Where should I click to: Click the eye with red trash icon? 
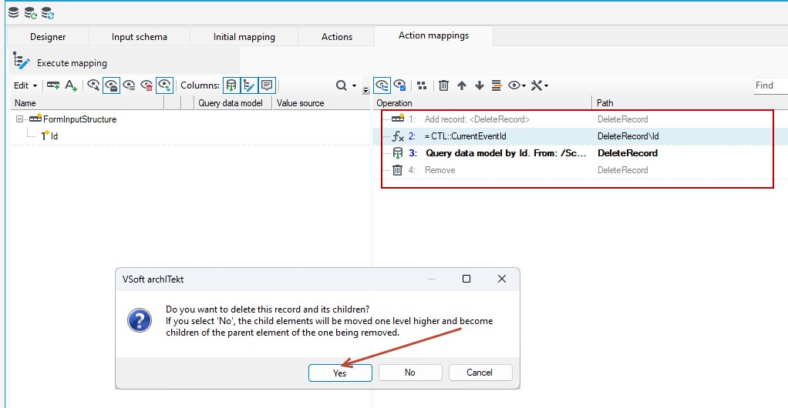(x=146, y=85)
